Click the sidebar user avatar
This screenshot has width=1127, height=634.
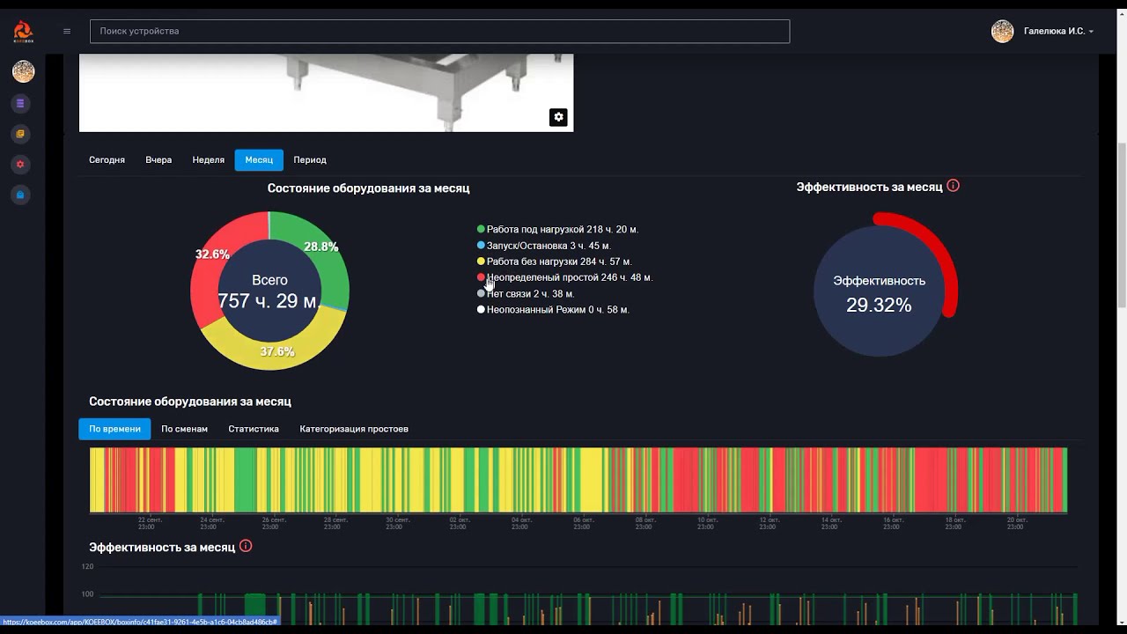(23, 71)
